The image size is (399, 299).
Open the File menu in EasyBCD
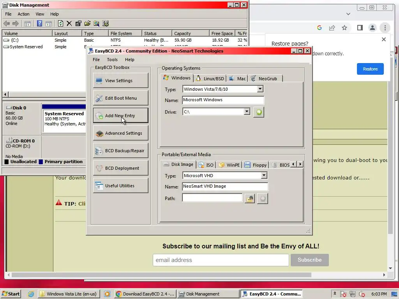pos(96,60)
